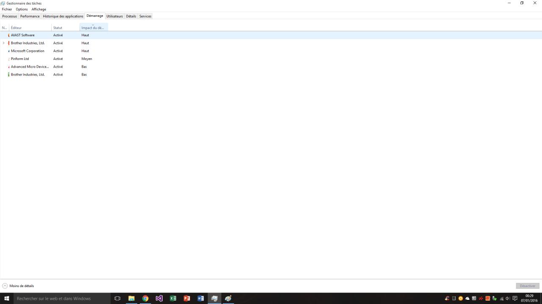Viewport: 542px width, 304px height.
Task: Open Paint from the taskbar
Action: pyautogui.click(x=228, y=299)
